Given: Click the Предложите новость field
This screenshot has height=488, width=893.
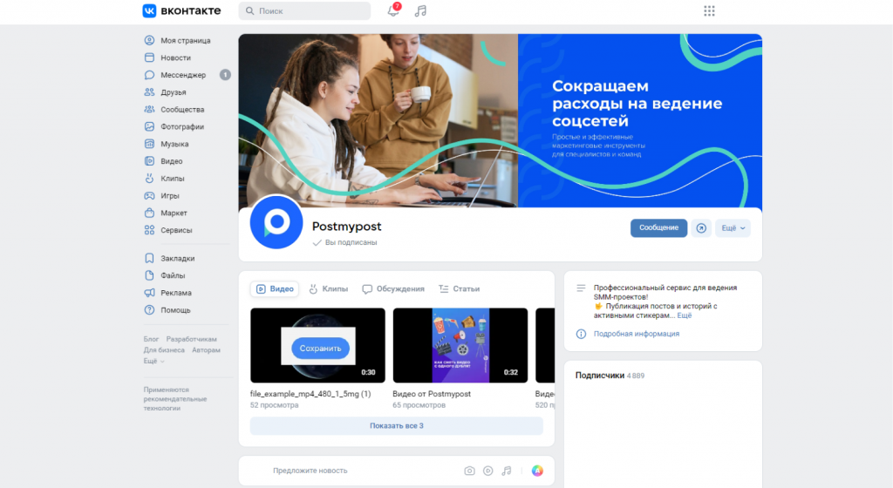Looking at the screenshot, I should coord(310,471).
